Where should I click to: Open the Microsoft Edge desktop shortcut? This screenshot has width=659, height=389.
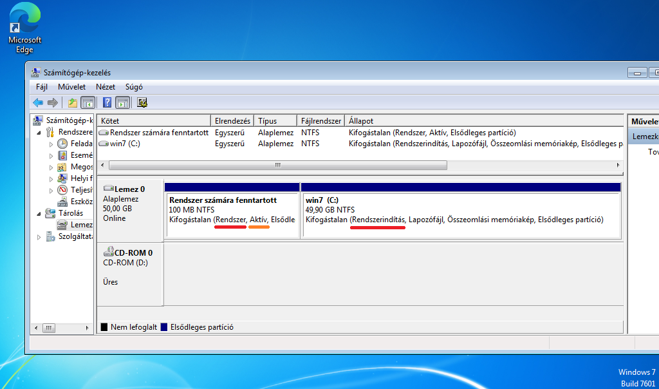pos(25,28)
